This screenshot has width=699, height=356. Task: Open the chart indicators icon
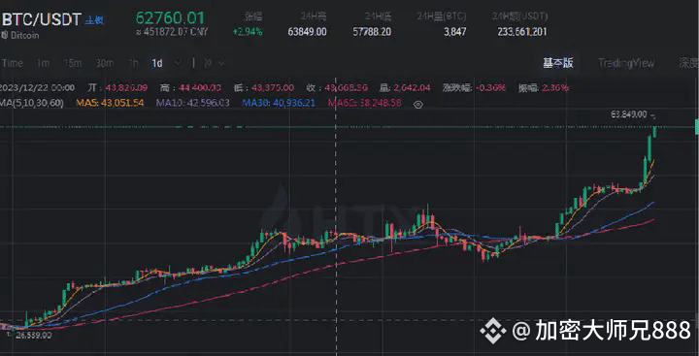(x=208, y=63)
